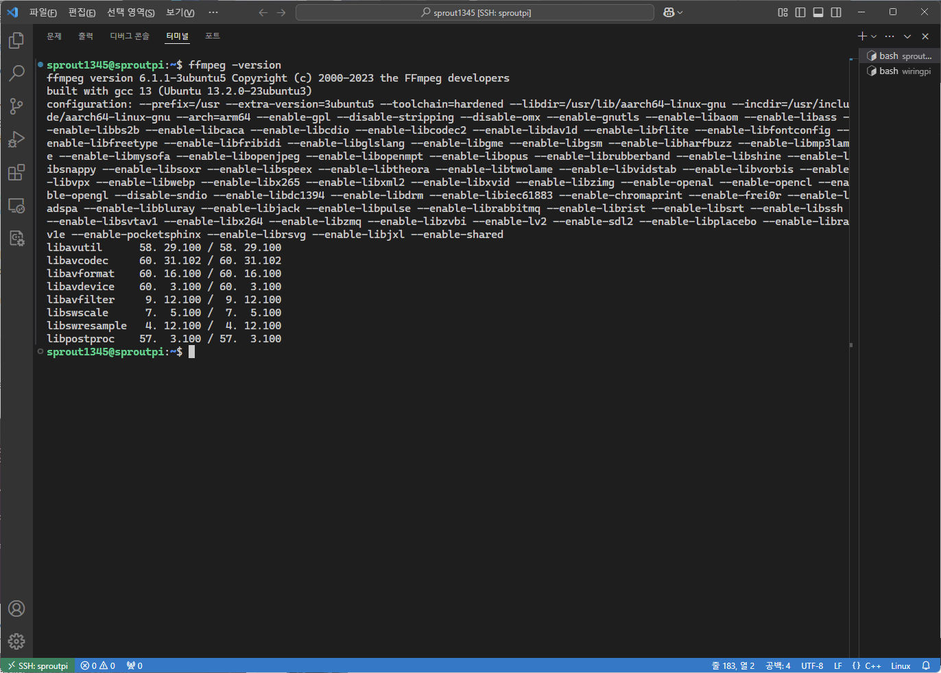
Task: Click the libpostproc version line
Action: [164, 339]
